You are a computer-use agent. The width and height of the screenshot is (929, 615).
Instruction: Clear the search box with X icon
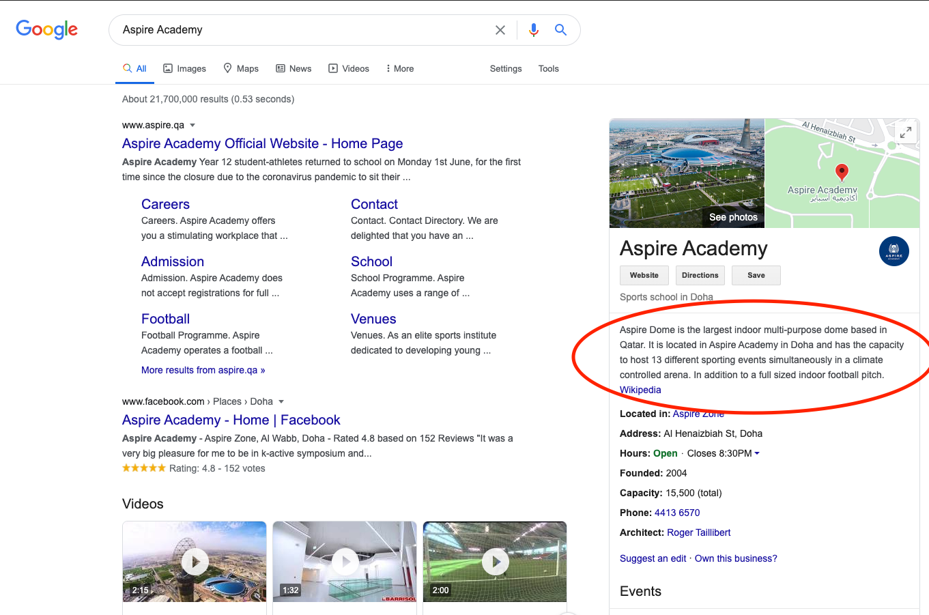point(500,30)
